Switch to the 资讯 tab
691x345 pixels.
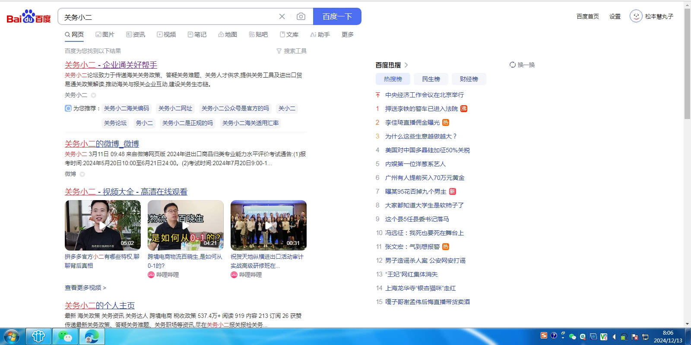[136, 34]
